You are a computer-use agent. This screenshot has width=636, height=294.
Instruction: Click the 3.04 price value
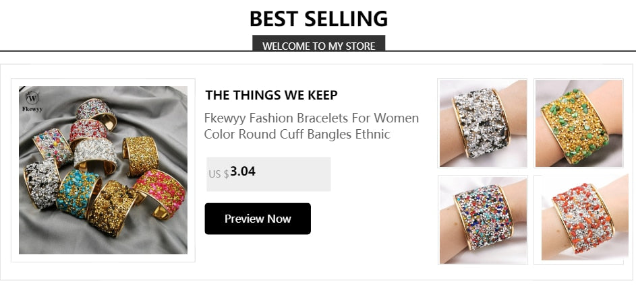tap(243, 172)
